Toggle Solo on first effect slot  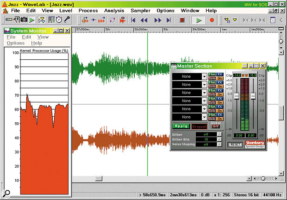click(x=212, y=78)
